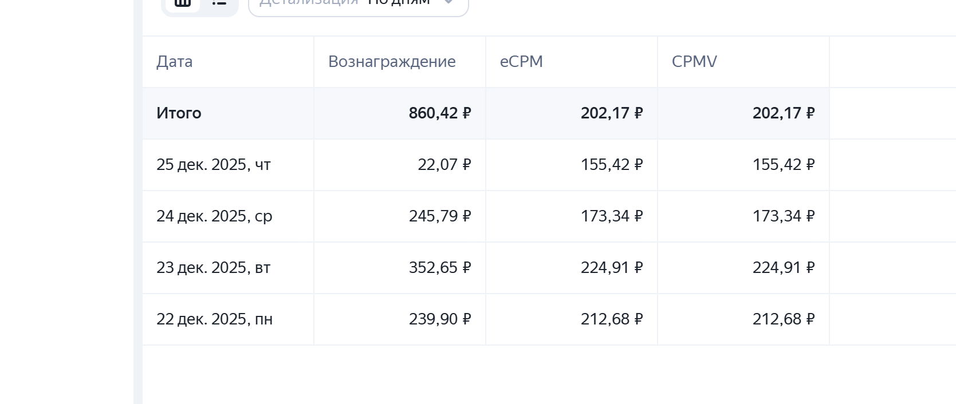This screenshot has width=956, height=404.
Task: Select the 25 дек. 2025 date row
Action: click(x=214, y=165)
